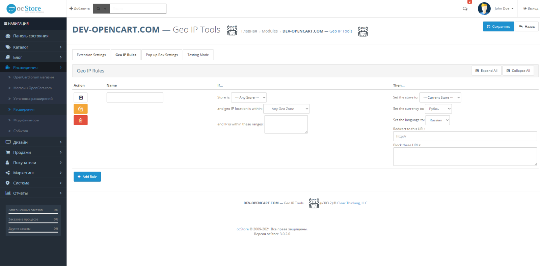Switch to the Extension Settings tab
Image resolution: width=540 pixels, height=266 pixels.
91,55
